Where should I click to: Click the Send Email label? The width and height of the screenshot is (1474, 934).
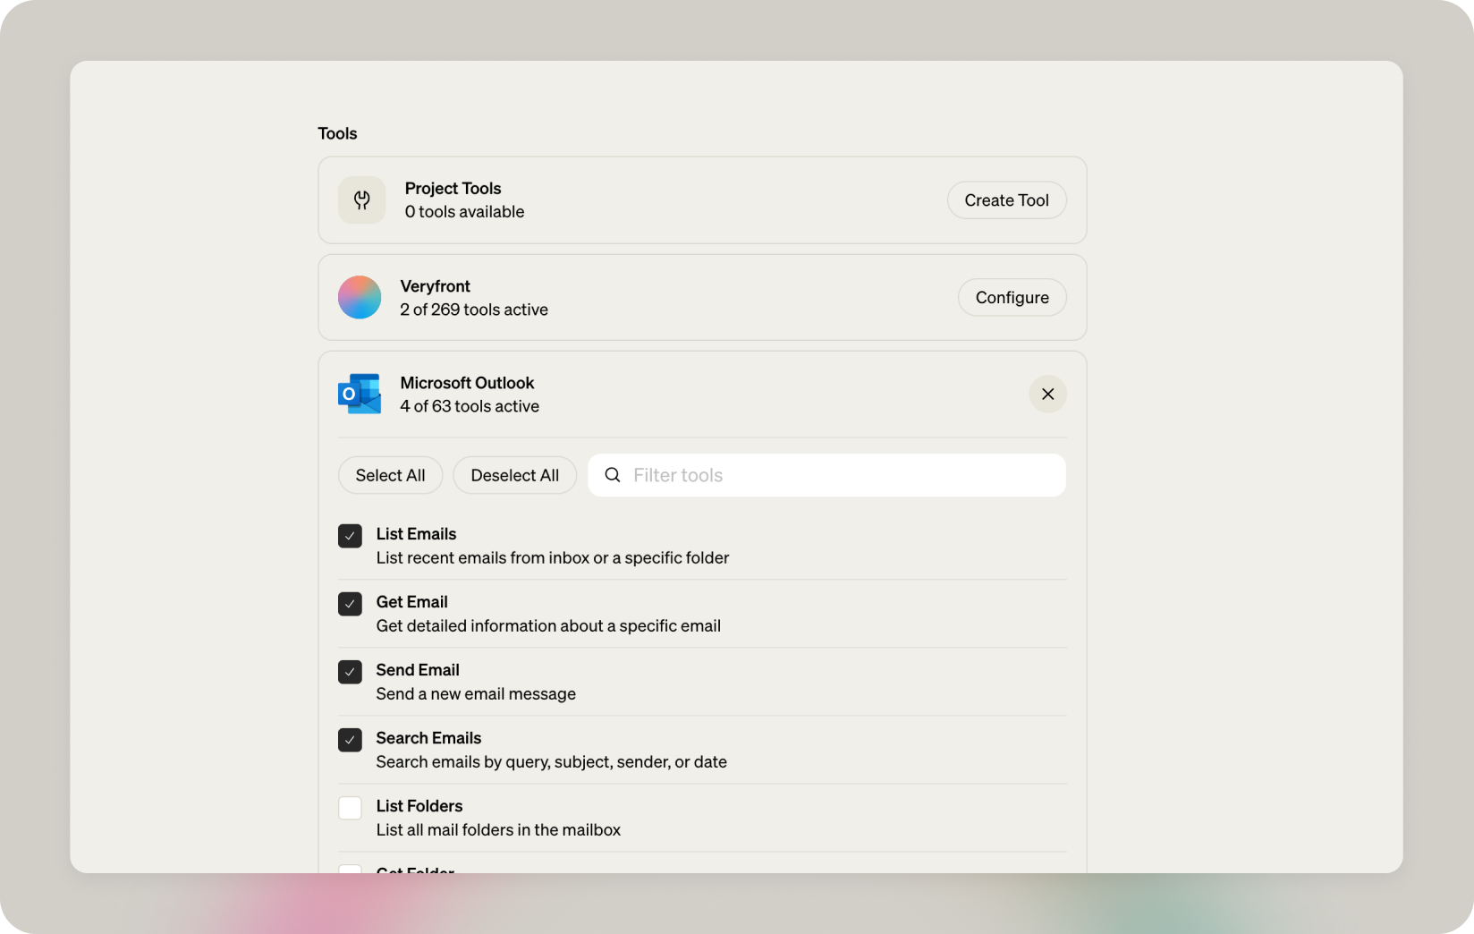pyautogui.click(x=418, y=670)
